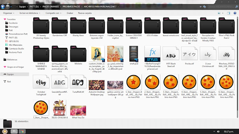The height and width of the screenshot is (134, 239).
Task: Open the Whitetix folder
Action: (78, 54)
